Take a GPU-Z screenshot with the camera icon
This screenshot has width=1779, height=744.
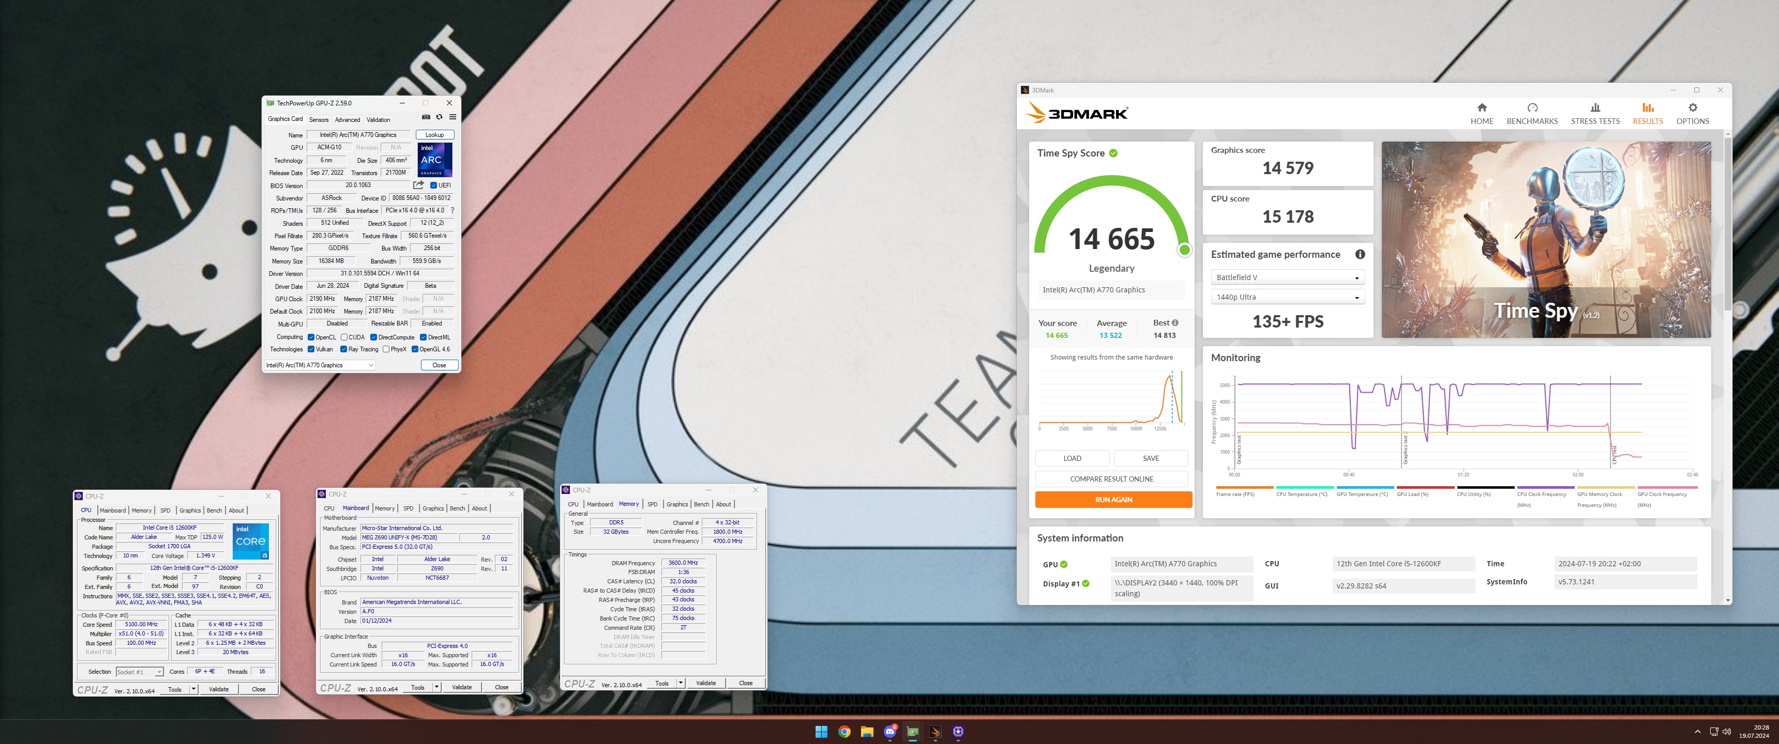click(x=426, y=117)
